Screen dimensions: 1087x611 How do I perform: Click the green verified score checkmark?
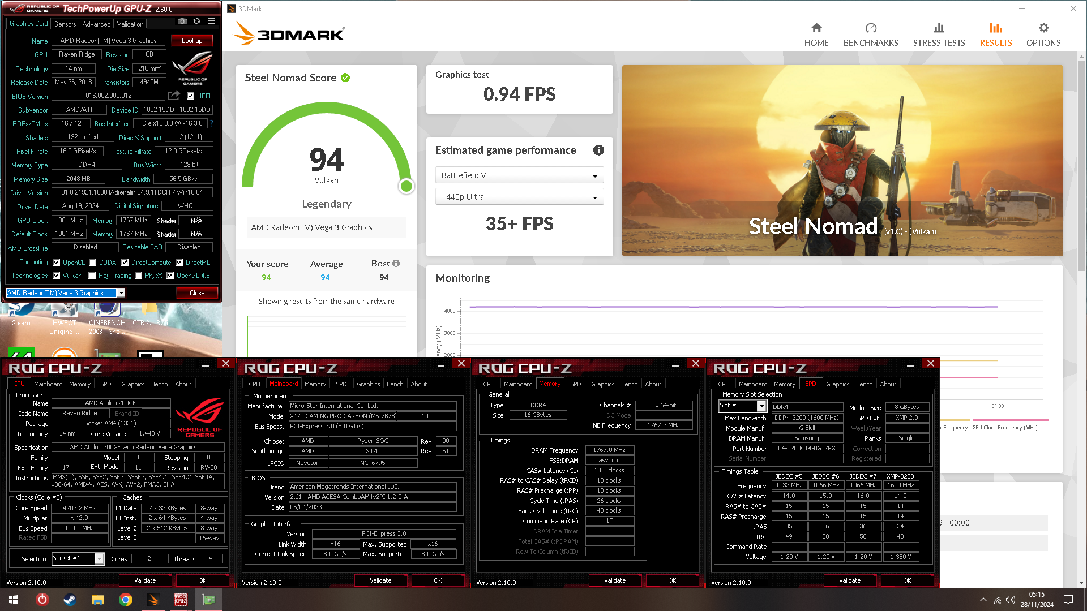point(345,78)
